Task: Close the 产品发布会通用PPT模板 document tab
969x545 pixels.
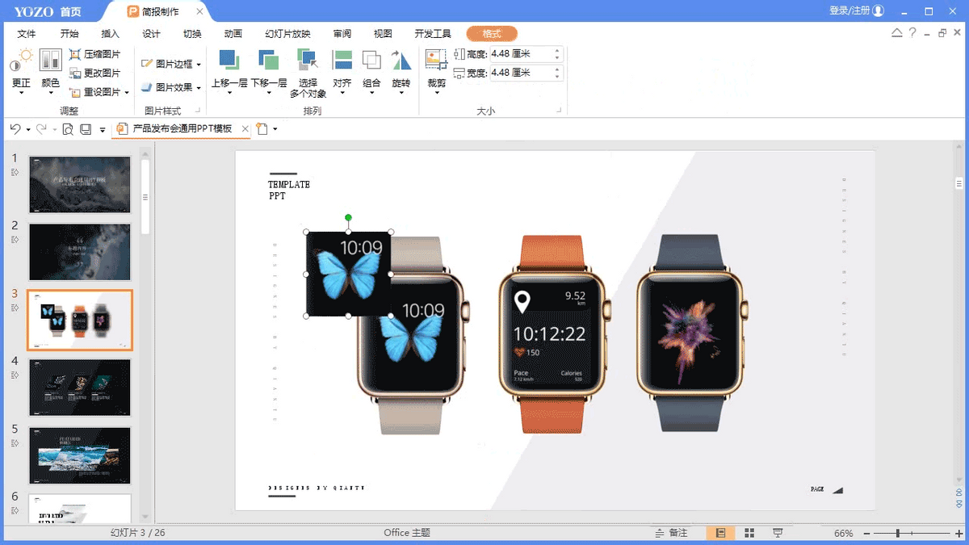Action: tap(245, 129)
